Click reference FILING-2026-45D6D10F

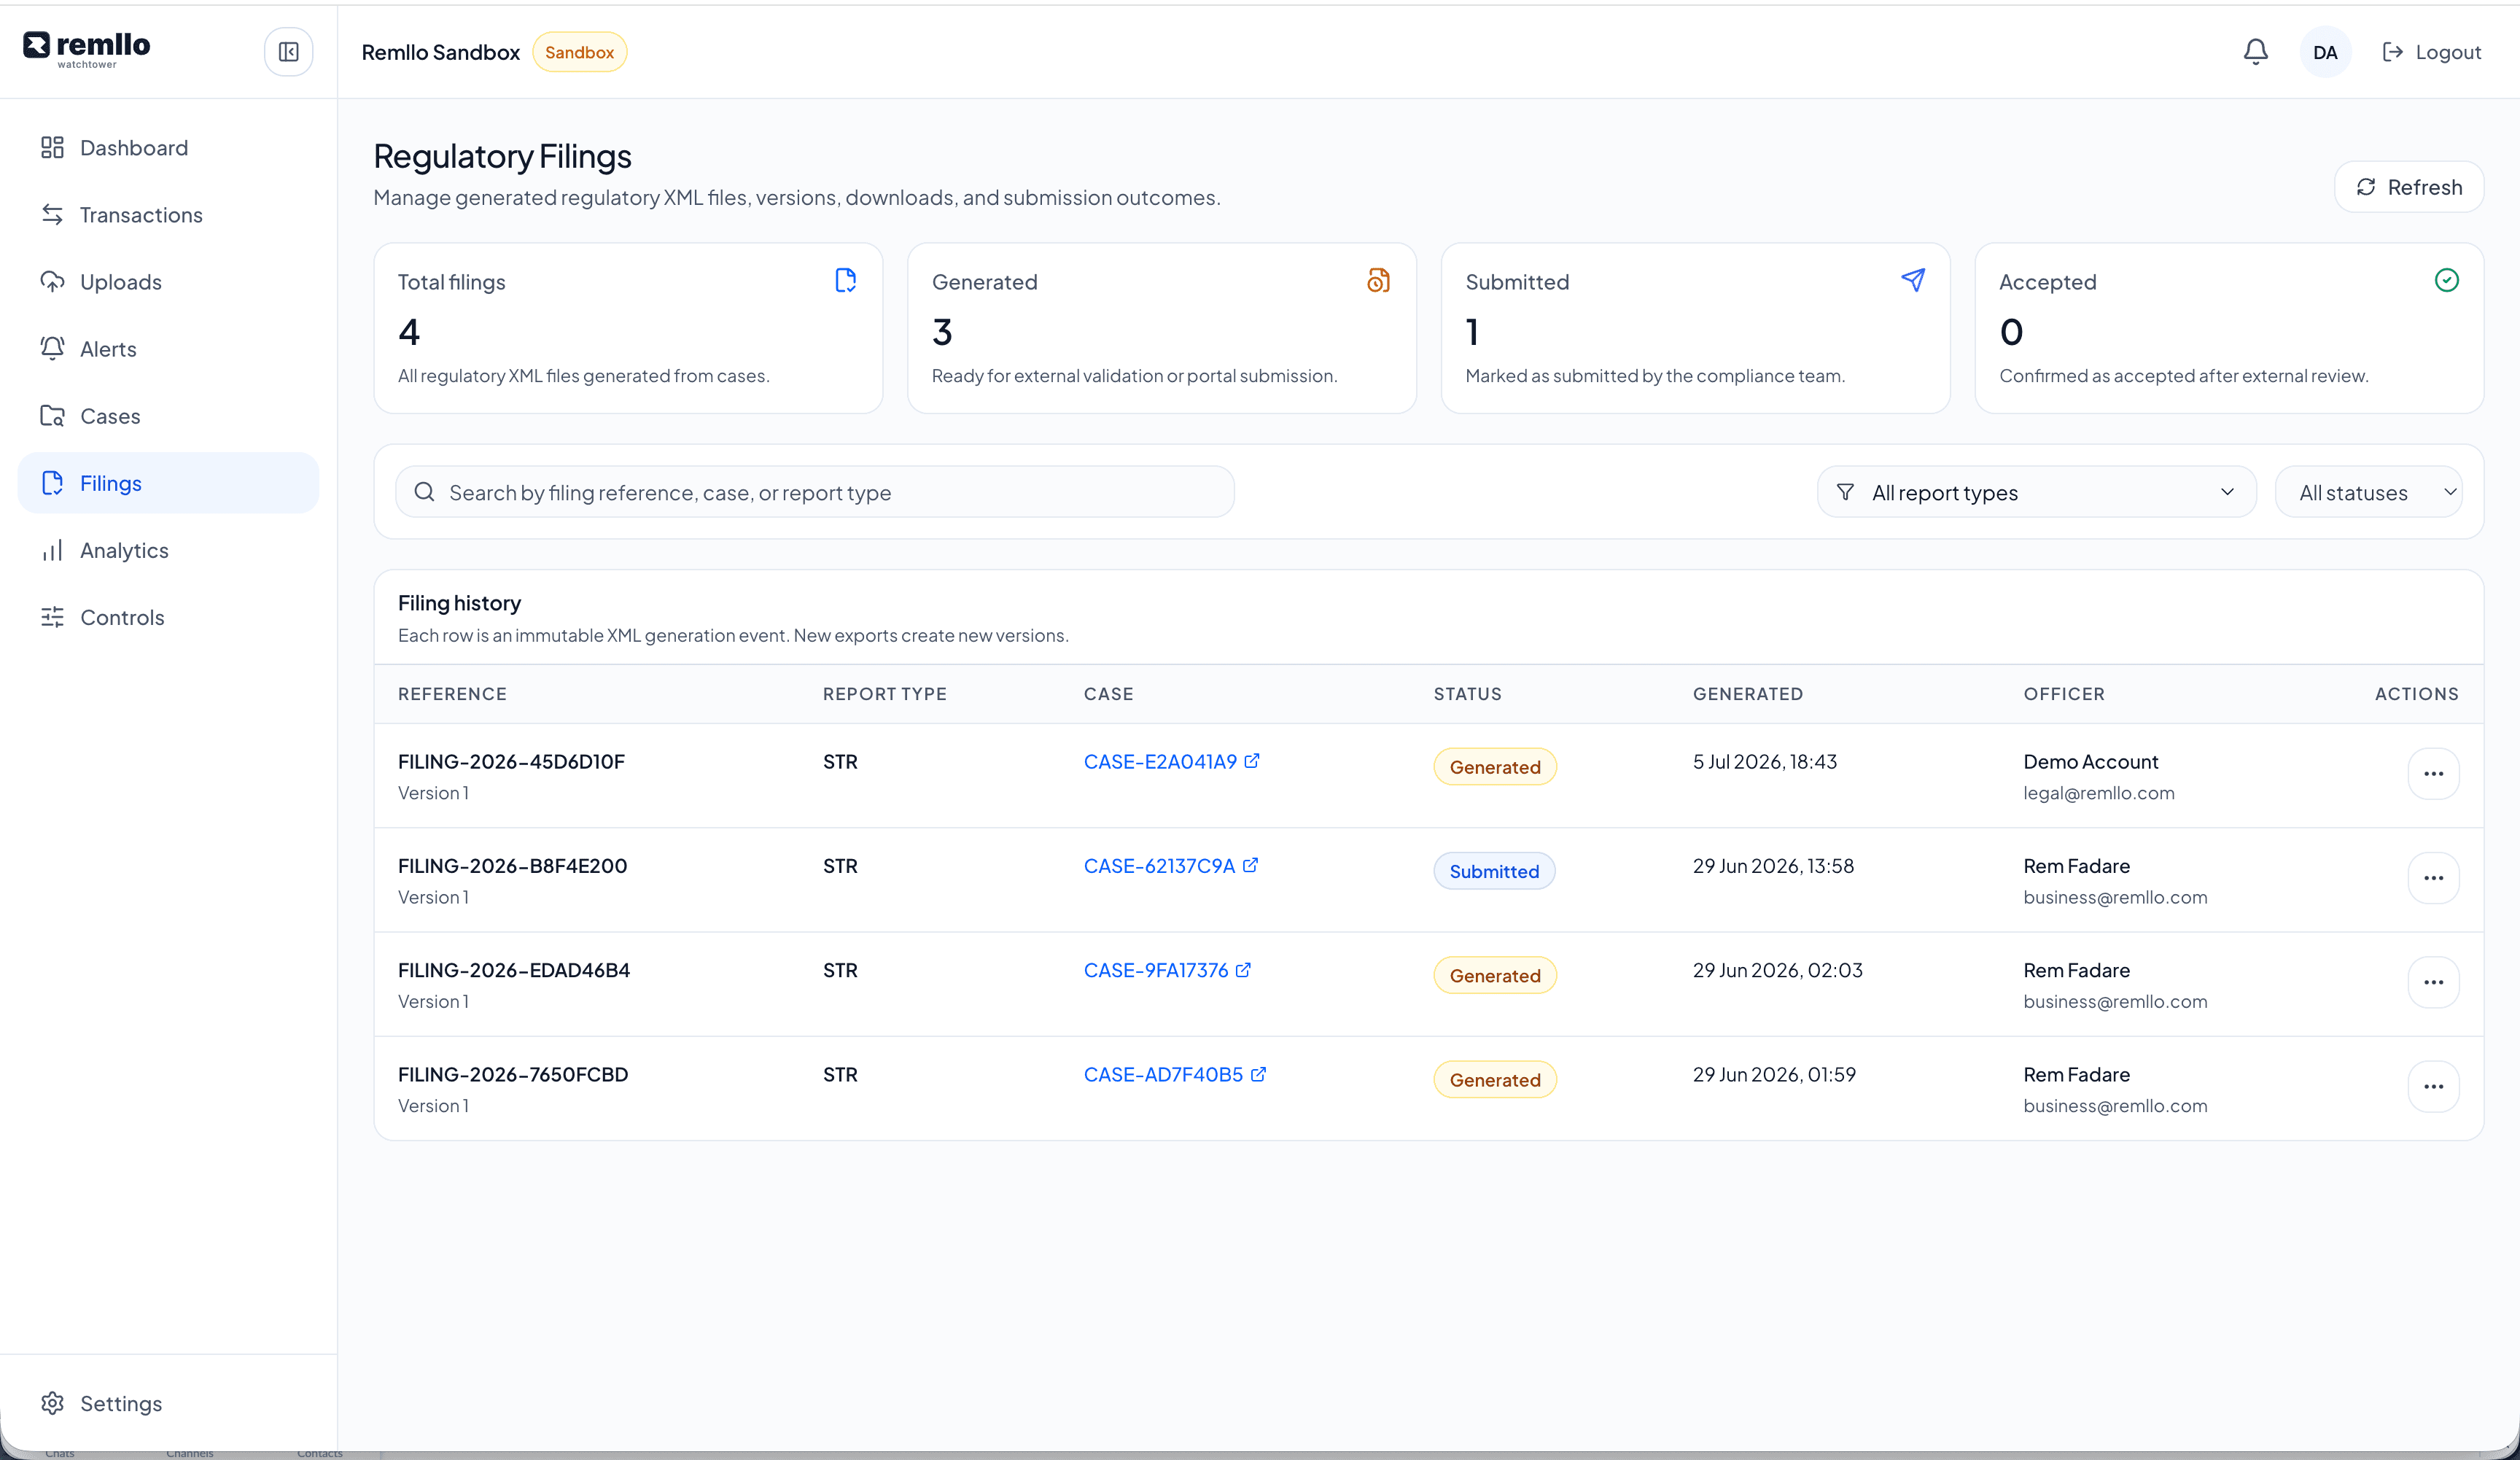tap(511, 762)
